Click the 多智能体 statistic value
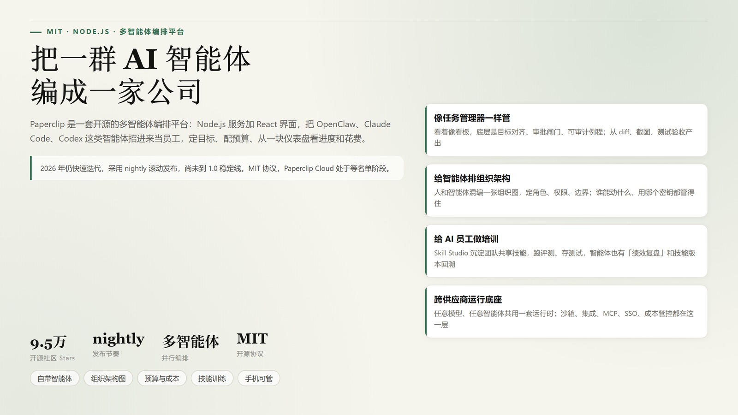The width and height of the screenshot is (738, 415). [x=190, y=342]
